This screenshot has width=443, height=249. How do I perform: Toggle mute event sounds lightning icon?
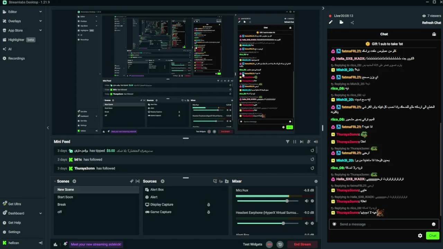click(x=309, y=142)
